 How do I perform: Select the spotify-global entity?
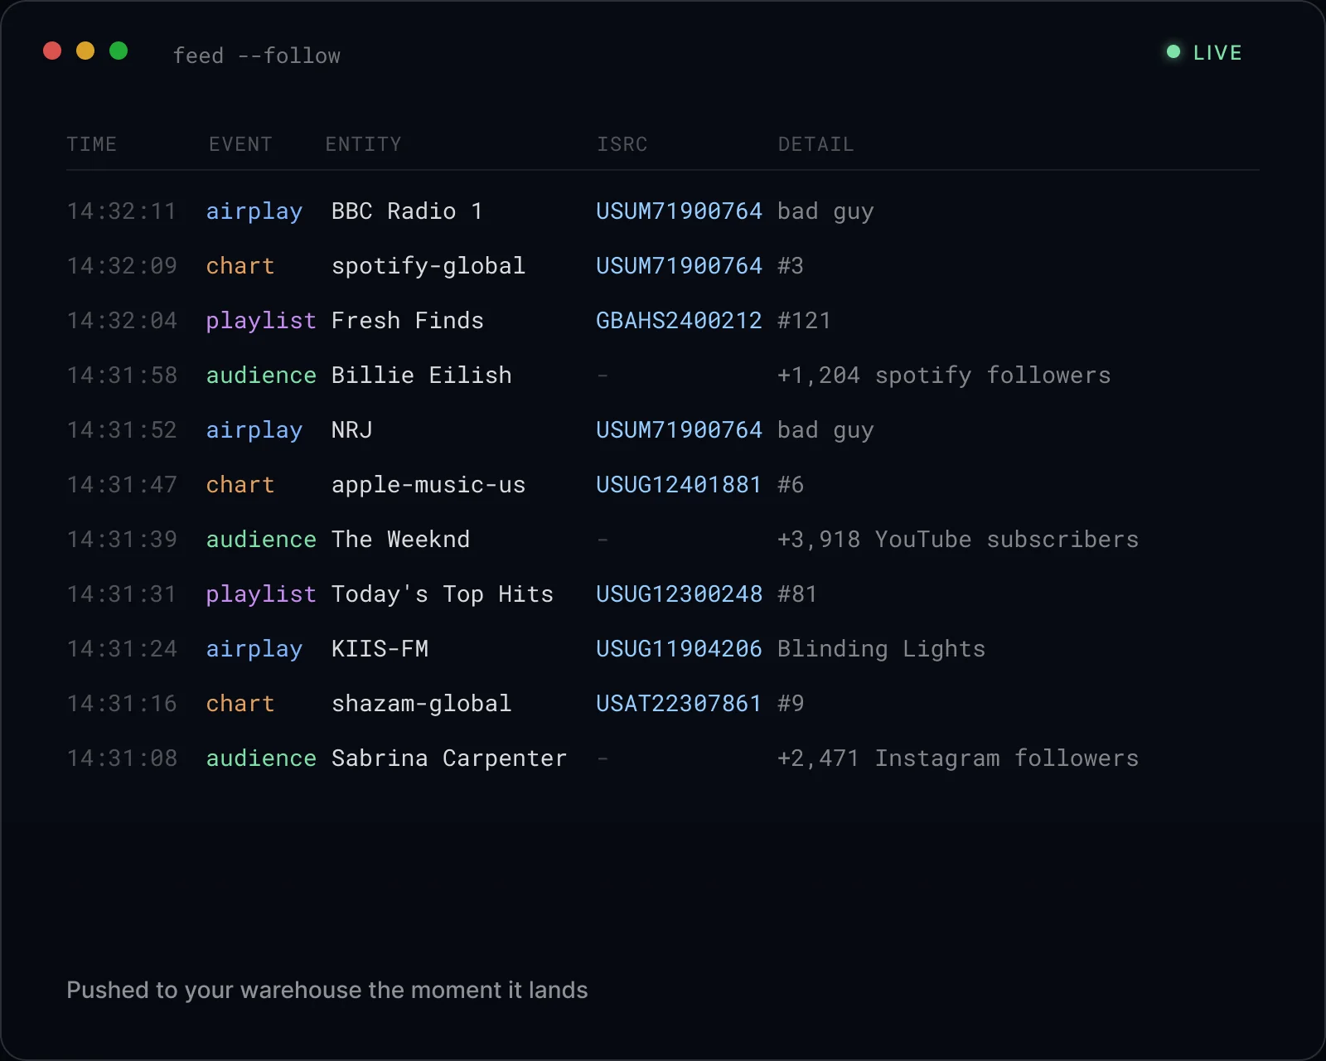(x=428, y=266)
